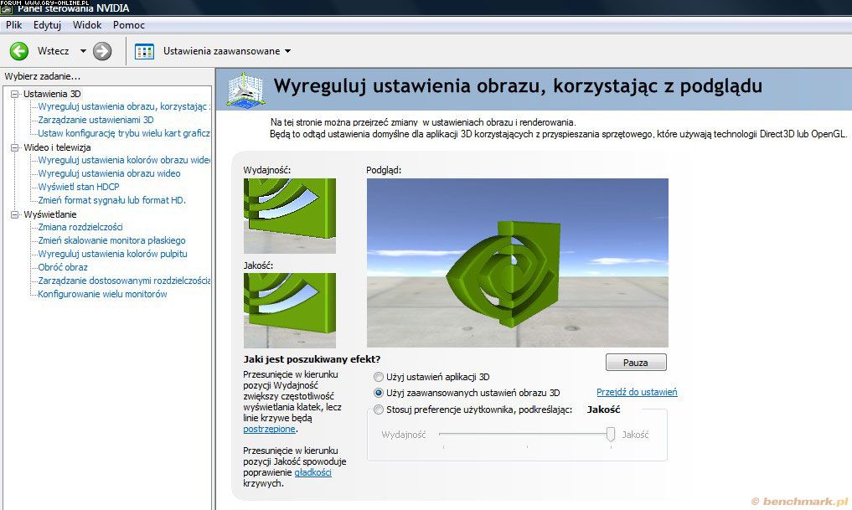The image size is (852, 510).
Task: Select Użyj zaawansowanych ustawień obrazu 3D option
Action: 380,393
